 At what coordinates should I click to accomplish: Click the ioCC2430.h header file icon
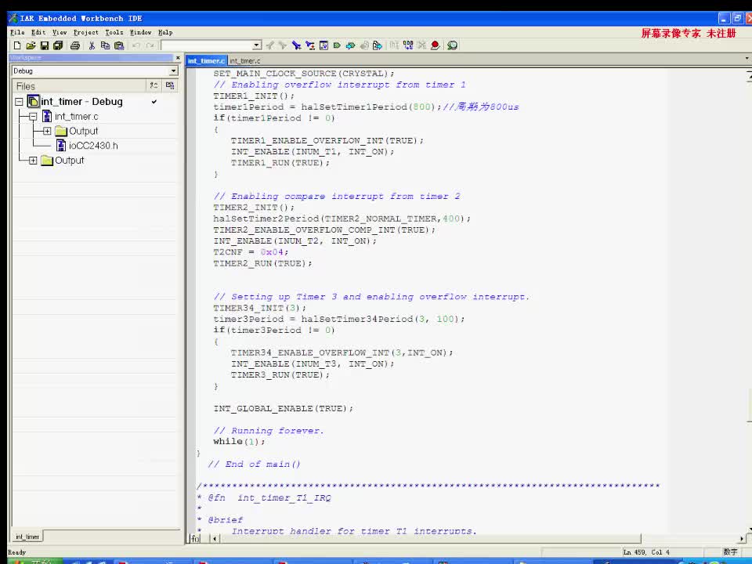coord(61,146)
